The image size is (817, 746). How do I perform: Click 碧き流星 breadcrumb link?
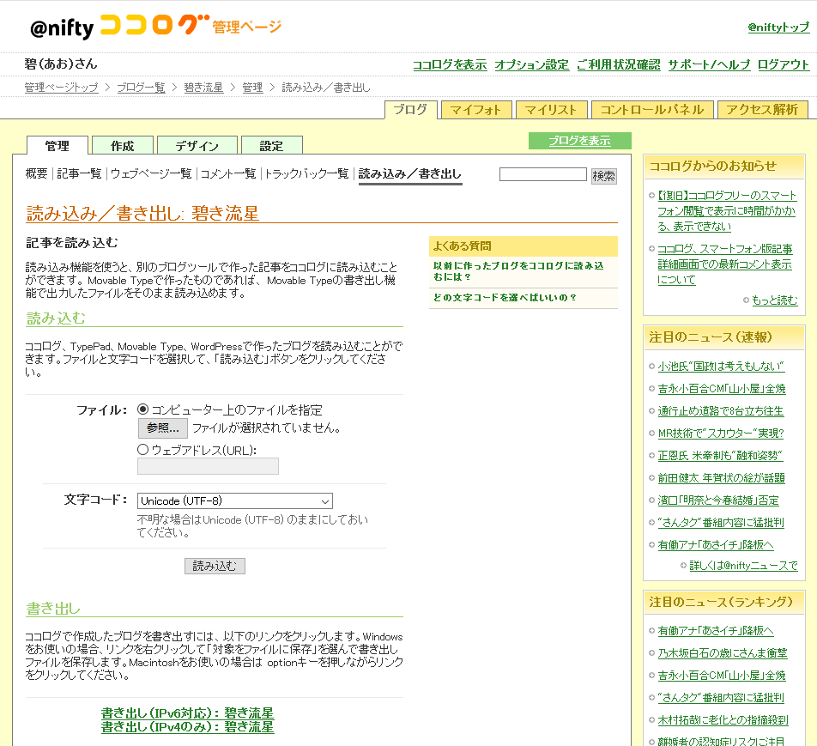203,88
